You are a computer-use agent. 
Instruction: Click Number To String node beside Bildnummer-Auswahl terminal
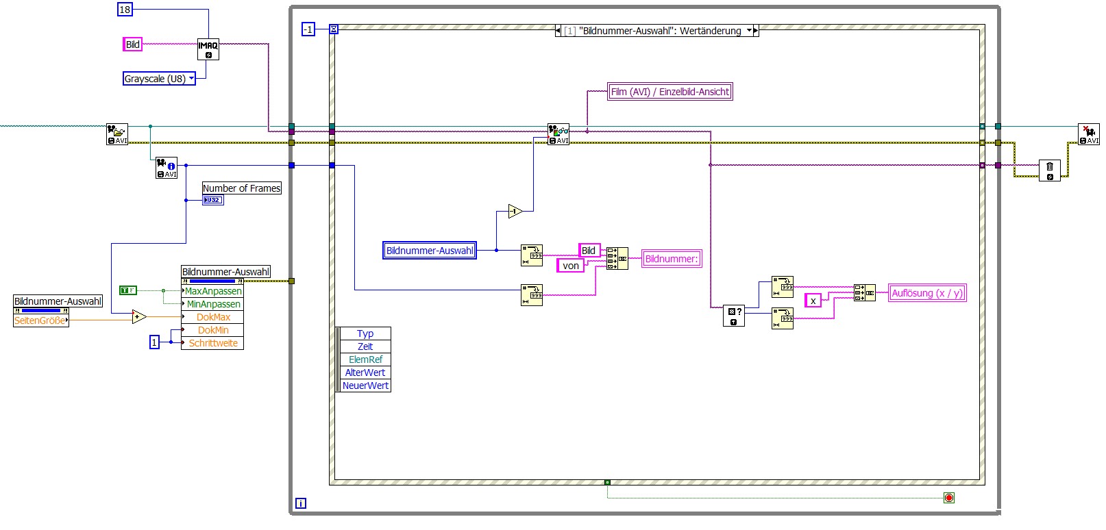click(532, 255)
